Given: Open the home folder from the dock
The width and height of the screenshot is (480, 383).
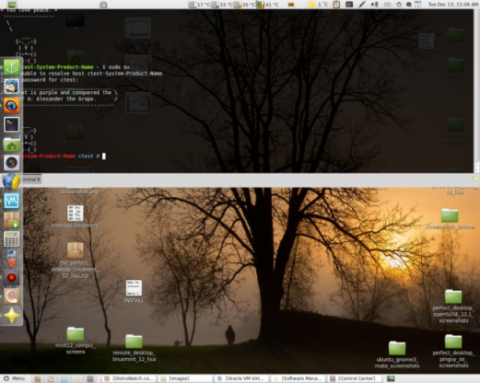Looking at the screenshot, I should tap(11, 144).
